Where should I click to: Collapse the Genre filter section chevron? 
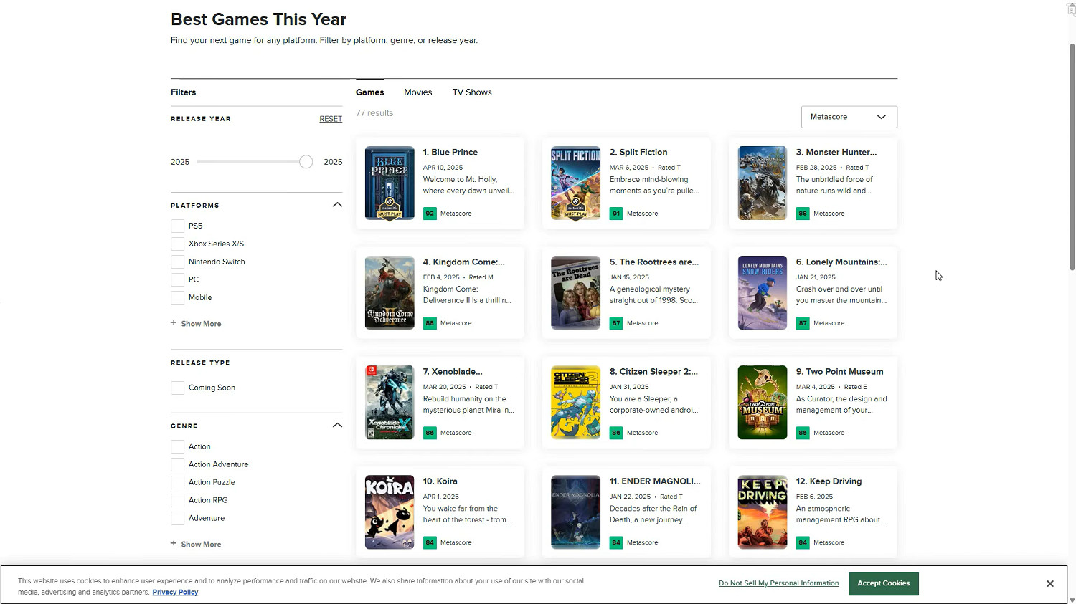[337, 426]
